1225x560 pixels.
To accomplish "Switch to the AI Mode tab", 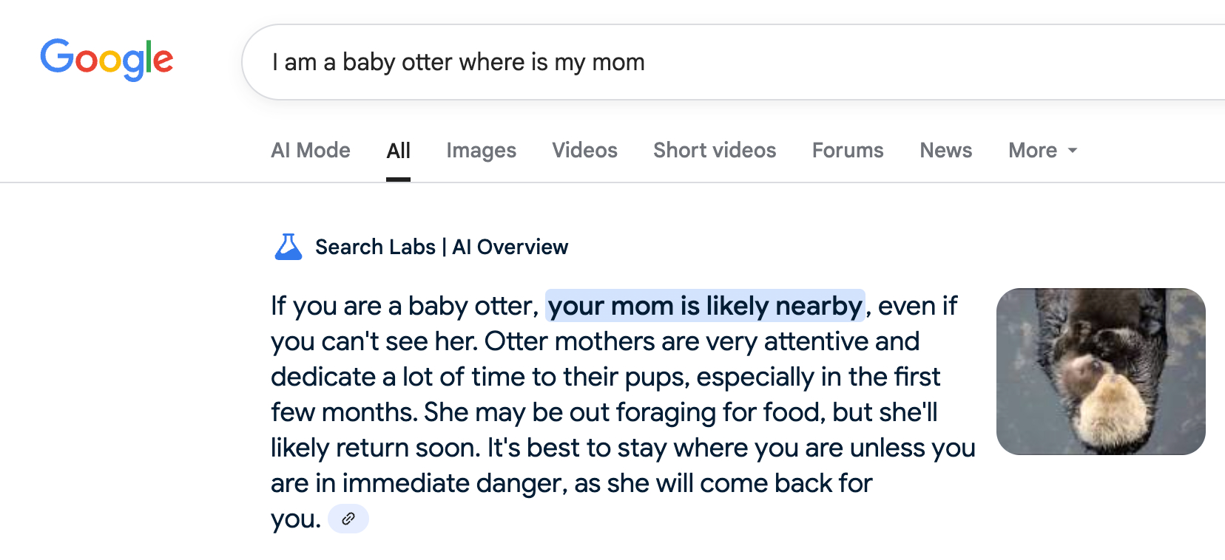I will coord(311,151).
